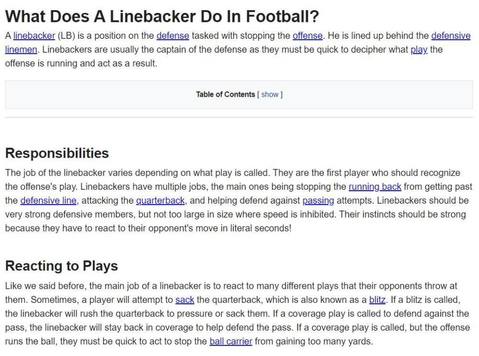Click the Responsibilities paragraph text
Screen dimensions: 479x356
(238, 200)
